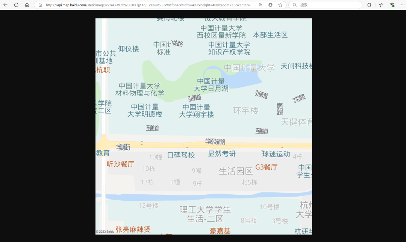Click the 张亮麻辣烫 restaurant label

(133, 229)
